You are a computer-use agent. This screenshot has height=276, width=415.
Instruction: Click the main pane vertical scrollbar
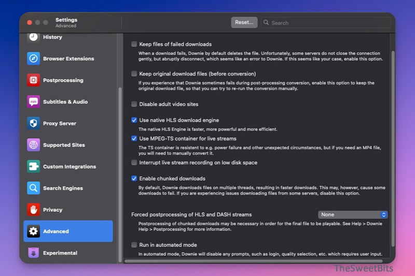pos(393,149)
